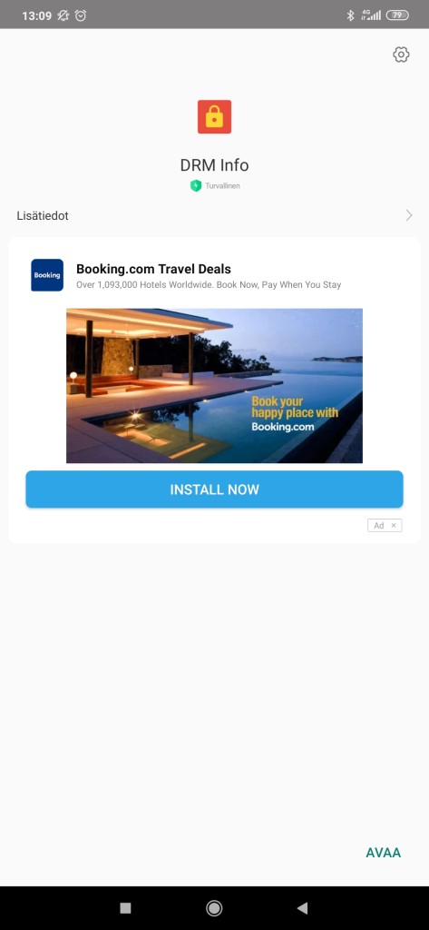Open the Booking.com pool banner image
This screenshot has width=429, height=930.
pos(214,385)
